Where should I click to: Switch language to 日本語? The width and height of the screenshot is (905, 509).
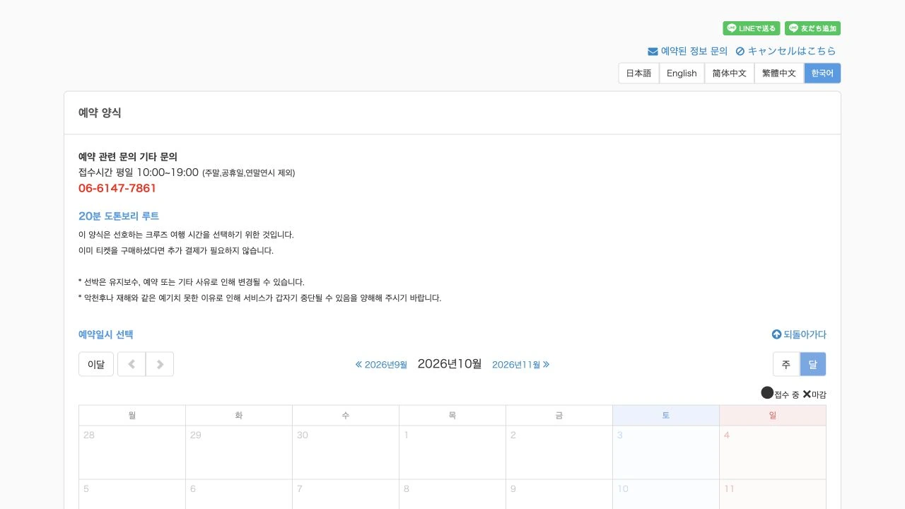click(638, 74)
